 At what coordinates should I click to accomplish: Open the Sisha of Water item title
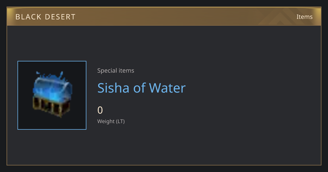141,88
